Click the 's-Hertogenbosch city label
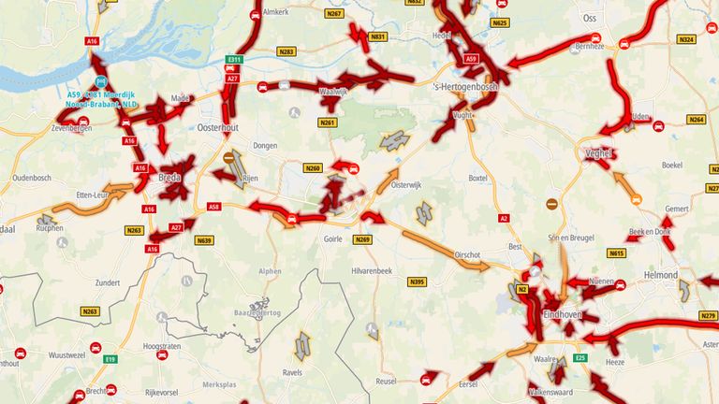719x404 pixels. pyautogui.click(x=465, y=87)
